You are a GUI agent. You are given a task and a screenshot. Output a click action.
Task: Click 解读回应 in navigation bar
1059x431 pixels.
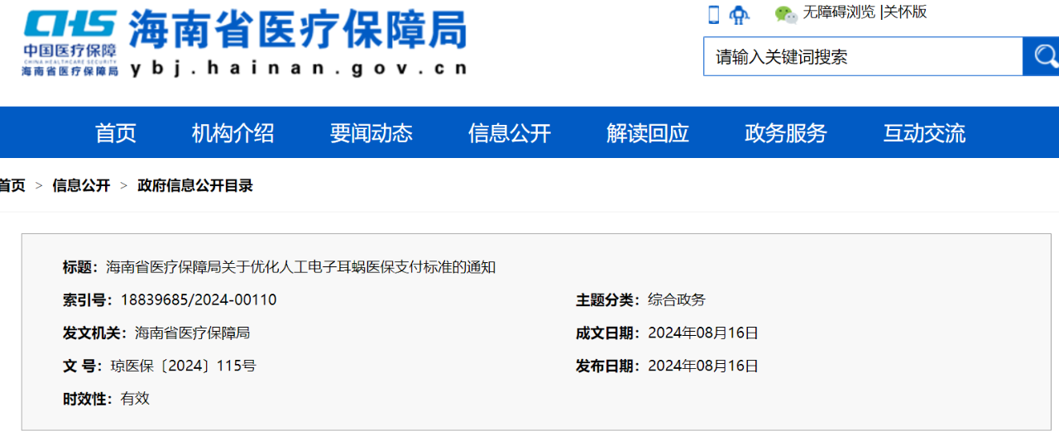pos(647,133)
